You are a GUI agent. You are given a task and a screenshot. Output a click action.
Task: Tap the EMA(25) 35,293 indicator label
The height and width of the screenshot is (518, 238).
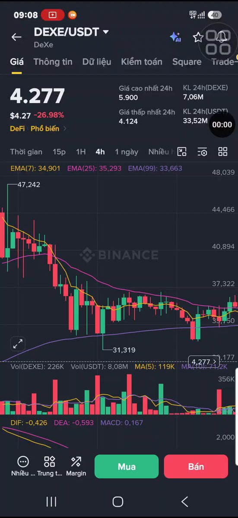(x=94, y=168)
